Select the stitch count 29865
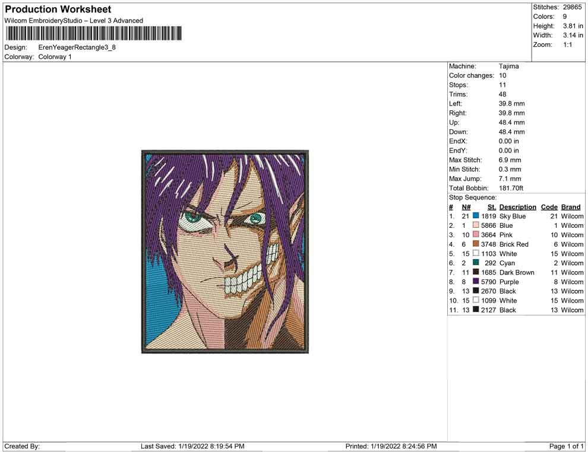Screen dimensions: 588x452 pyautogui.click(x=572, y=7)
